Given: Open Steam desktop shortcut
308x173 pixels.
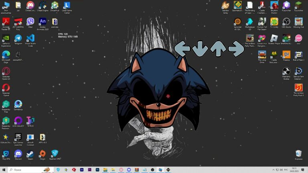Looking at the screenshot, I should click(x=30, y=155).
